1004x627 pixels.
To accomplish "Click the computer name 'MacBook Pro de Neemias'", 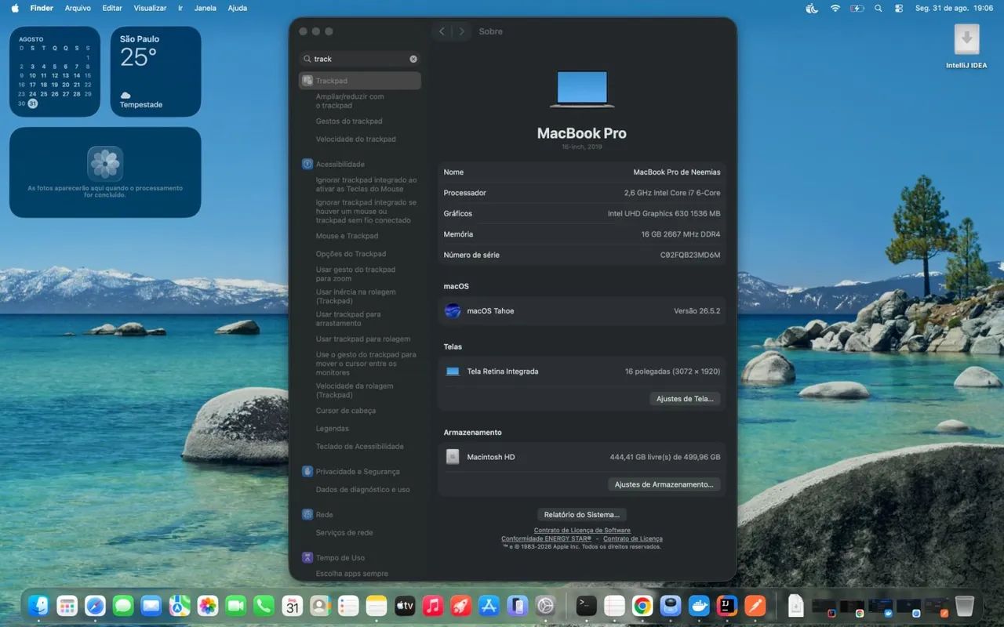I will [677, 172].
